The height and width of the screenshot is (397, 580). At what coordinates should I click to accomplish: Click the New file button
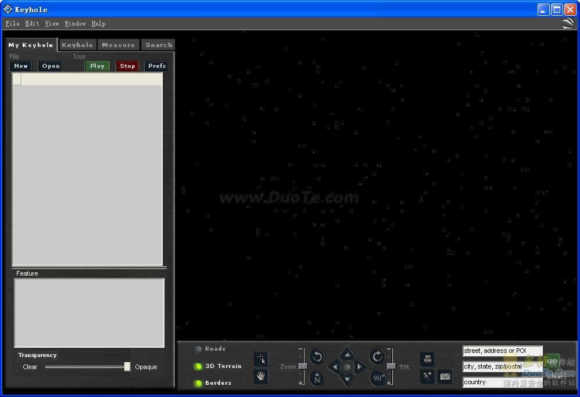click(x=21, y=66)
